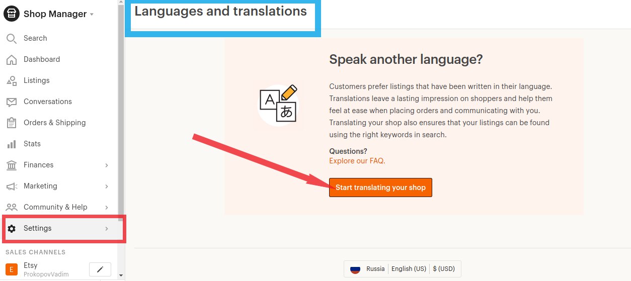The height and width of the screenshot is (281, 631).
Task: Click the sidebar scrollbar thumb
Action: click(121, 114)
